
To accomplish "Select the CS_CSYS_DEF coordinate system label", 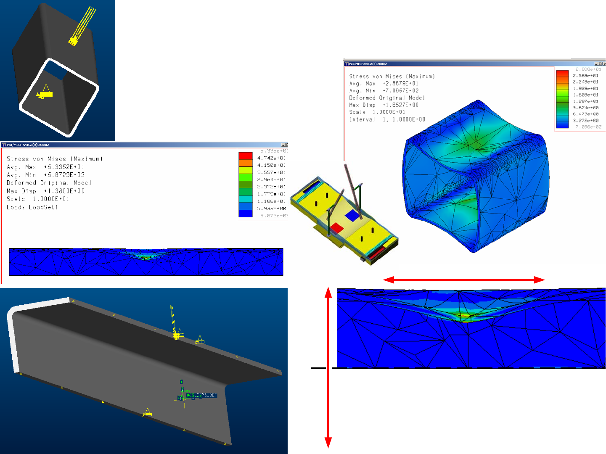I will pos(202,395).
